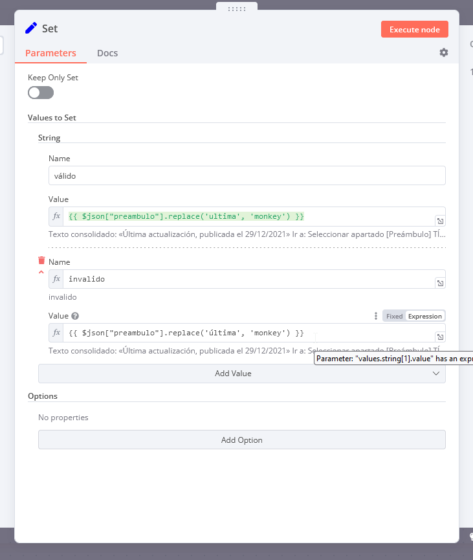Click the válido name input field
Viewport: 473px width, 560px height.
tap(247, 175)
